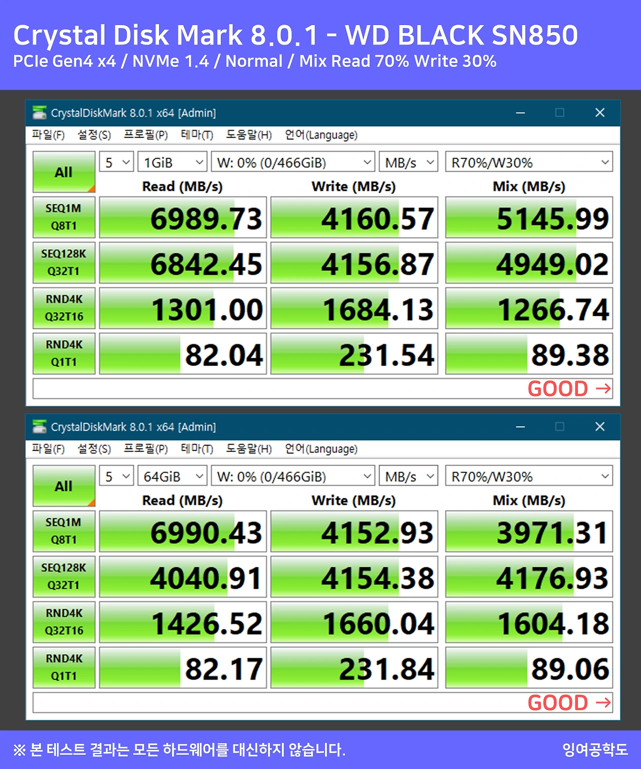Image resolution: width=641 pixels, height=769 pixels.
Task: Start the SEQ1M Q8T1 test in bottom window
Action: pos(64,531)
